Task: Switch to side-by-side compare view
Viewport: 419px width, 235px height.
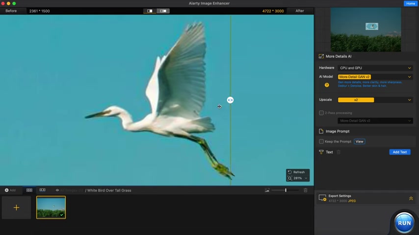Action: 163,11
